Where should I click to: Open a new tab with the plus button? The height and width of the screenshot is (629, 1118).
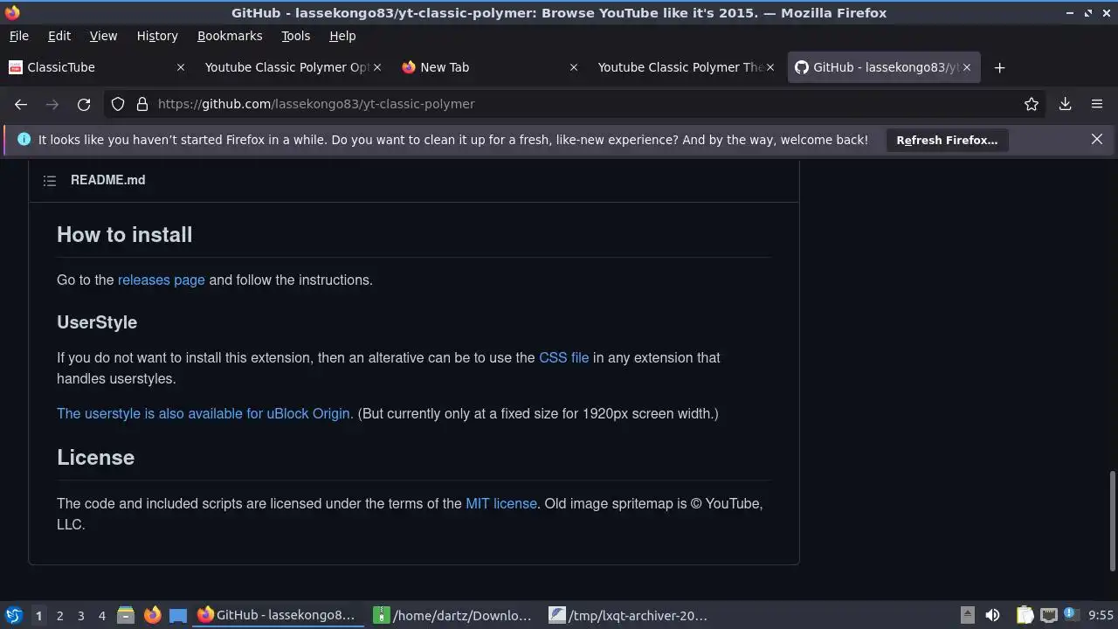click(x=1000, y=67)
